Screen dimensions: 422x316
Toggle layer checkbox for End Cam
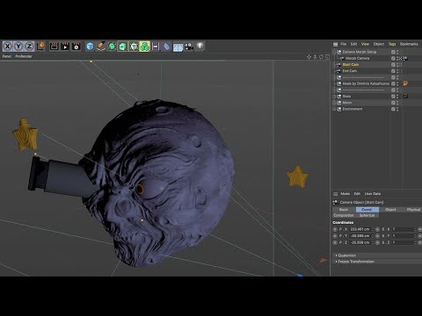click(393, 71)
